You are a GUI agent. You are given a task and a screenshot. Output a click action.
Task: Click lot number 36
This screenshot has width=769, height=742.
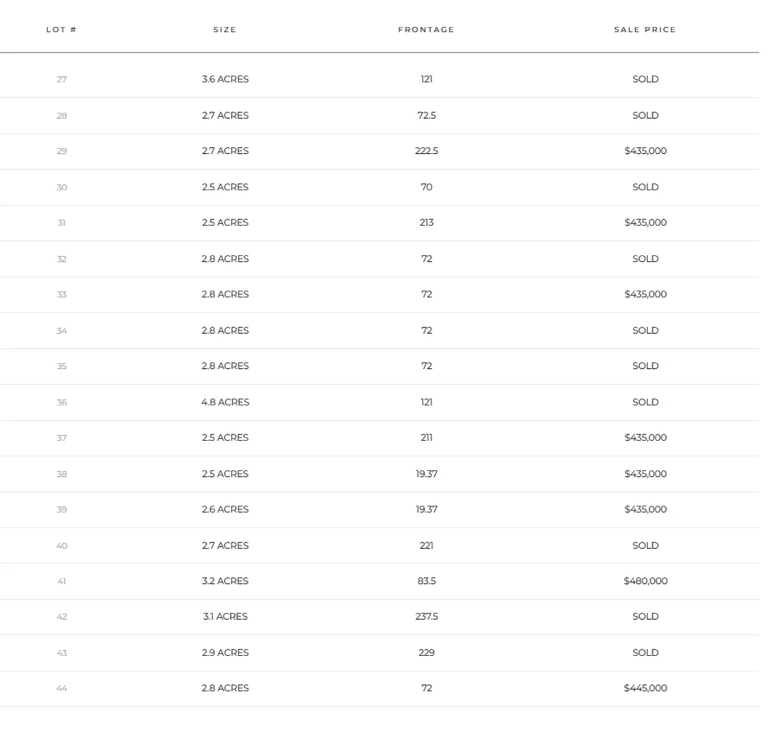click(62, 403)
